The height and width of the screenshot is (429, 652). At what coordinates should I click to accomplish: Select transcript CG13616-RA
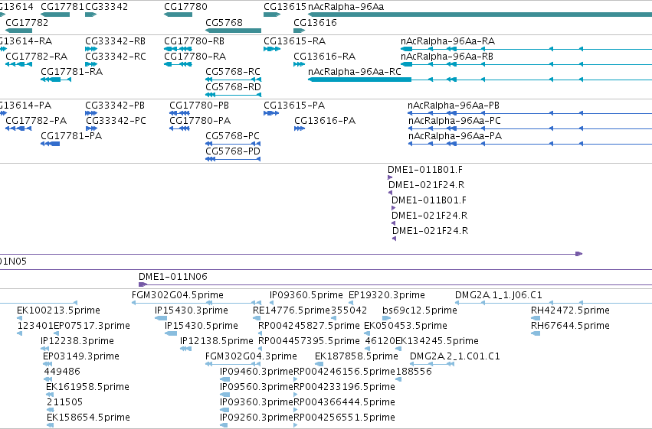coord(324,56)
